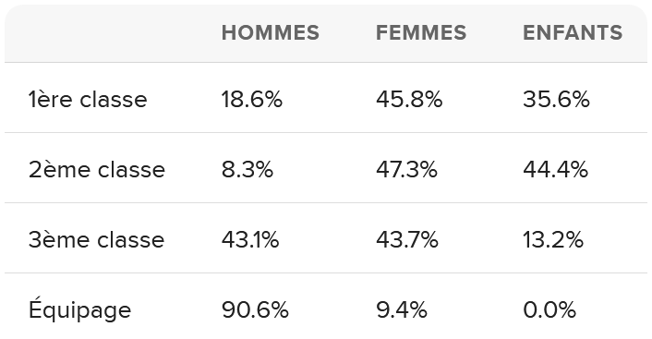The height and width of the screenshot is (339, 652).
Task: Click the 18.6% cell for 1ère classe
Action: click(x=252, y=100)
